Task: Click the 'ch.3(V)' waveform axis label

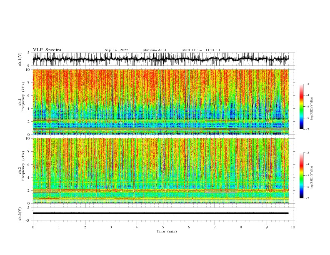Action: point(20,214)
